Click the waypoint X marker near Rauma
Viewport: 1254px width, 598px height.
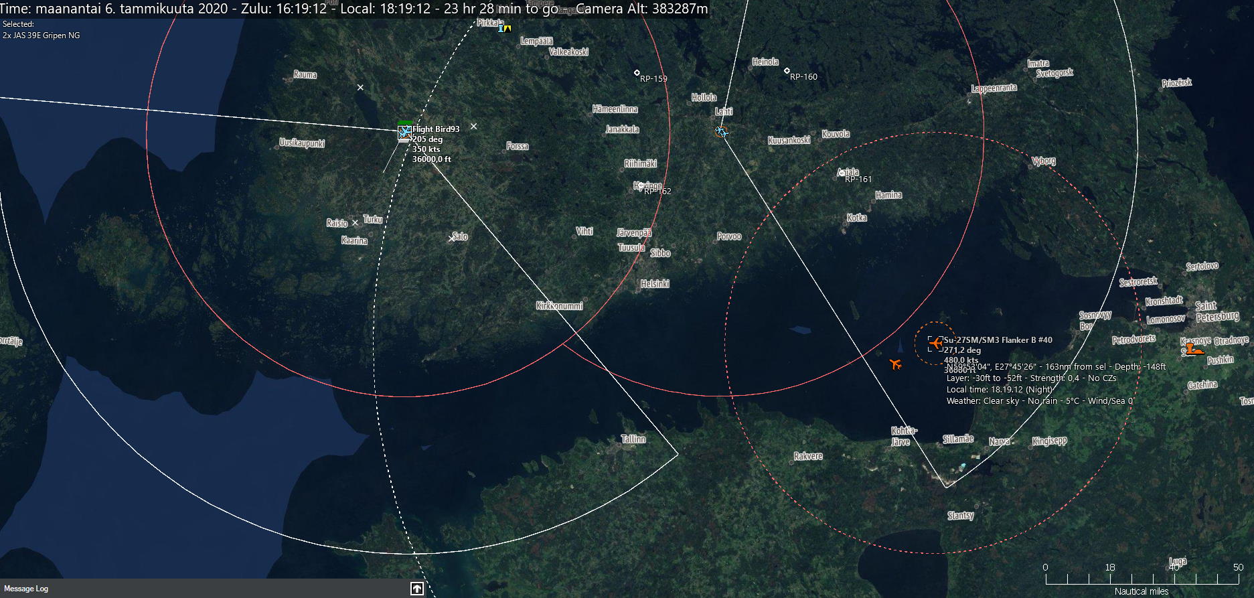coord(360,88)
